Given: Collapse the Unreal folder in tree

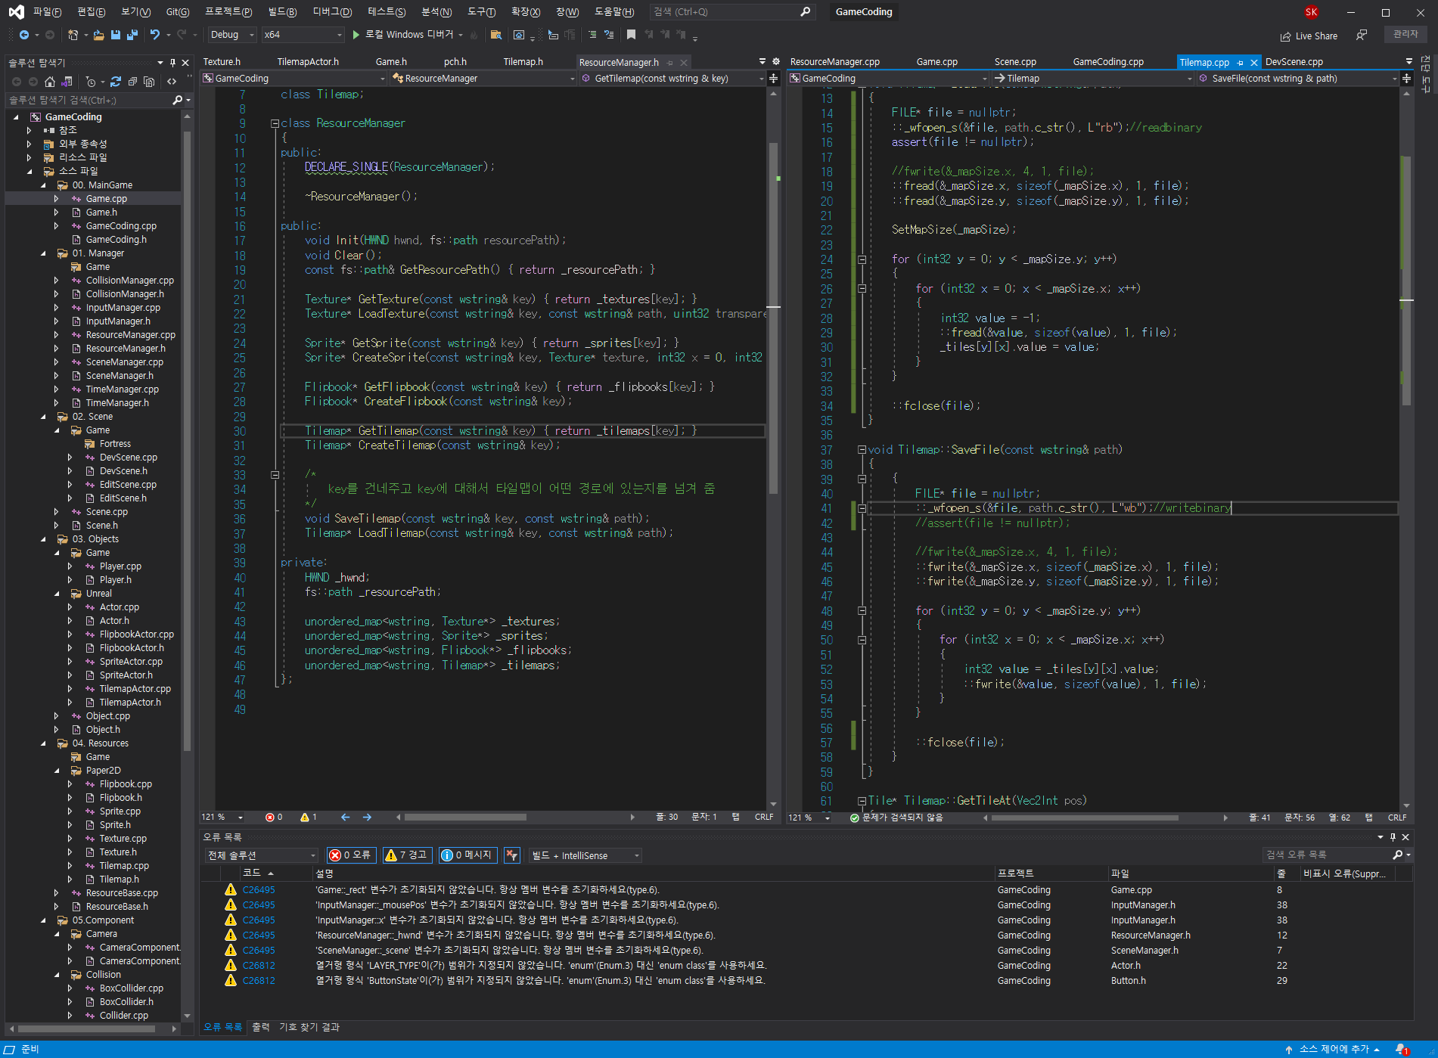Looking at the screenshot, I should click(x=57, y=594).
